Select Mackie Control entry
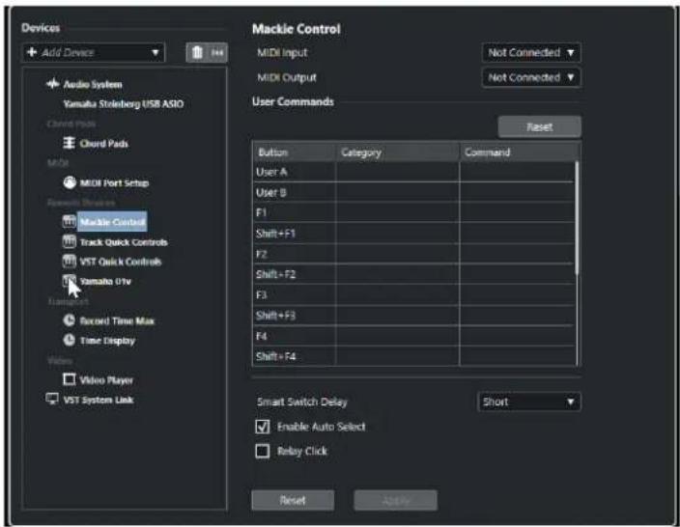680x527 pixels. [112, 222]
